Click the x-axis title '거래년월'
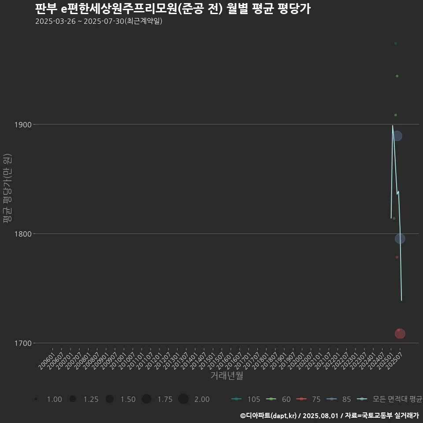The image size is (423, 423). pos(226,375)
